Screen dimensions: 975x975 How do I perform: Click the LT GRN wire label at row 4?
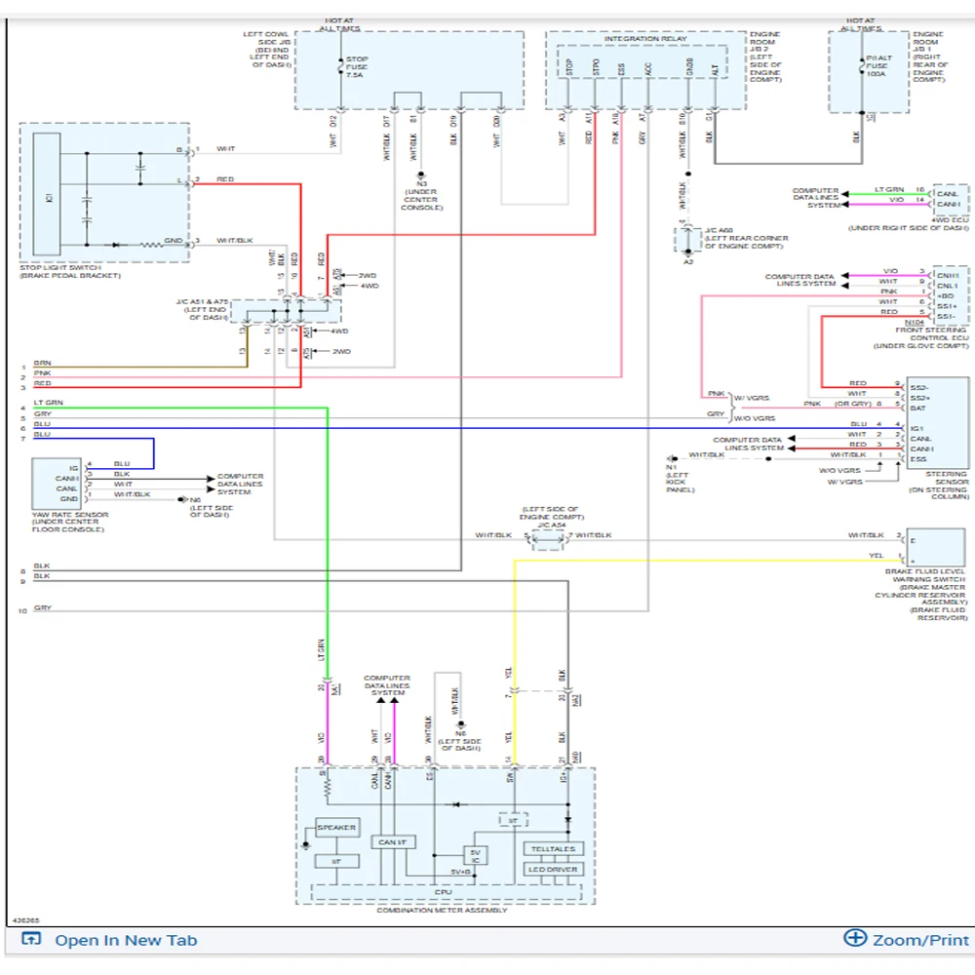tap(48, 403)
